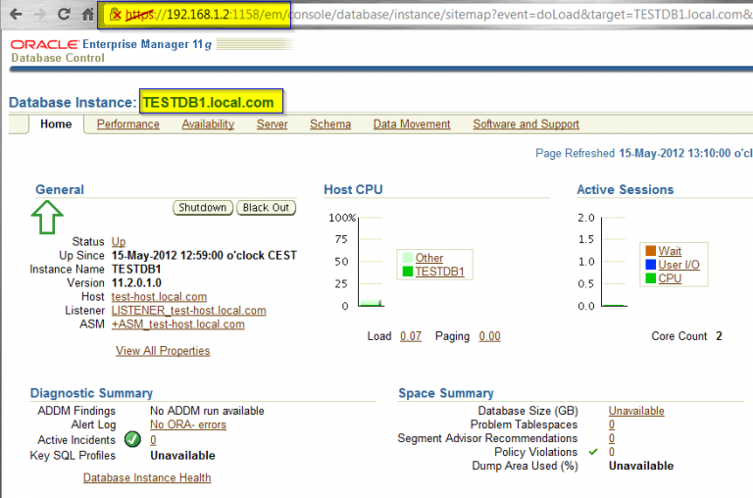Click the green Up status arrow
The height and width of the screenshot is (498, 753).
pos(47,217)
